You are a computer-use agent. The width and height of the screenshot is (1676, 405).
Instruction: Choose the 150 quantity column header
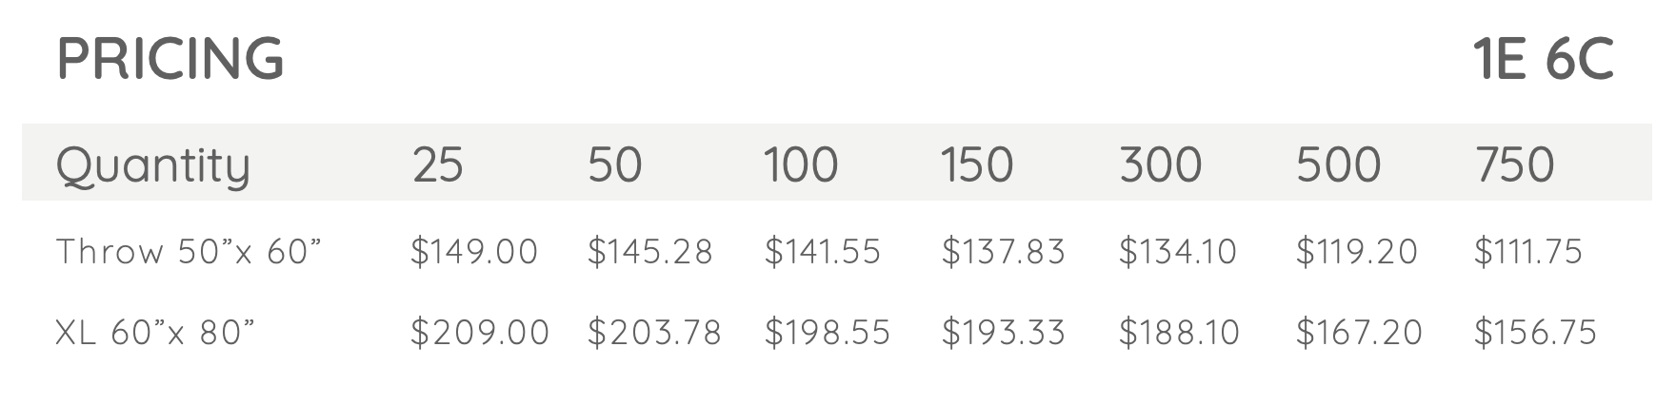(977, 164)
